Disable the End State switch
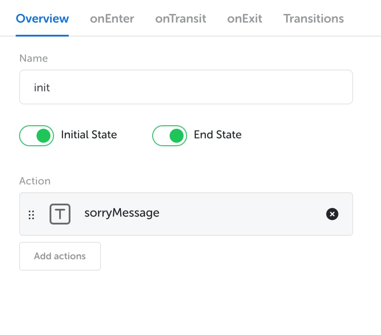The width and height of the screenshot is (381, 335). (170, 135)
